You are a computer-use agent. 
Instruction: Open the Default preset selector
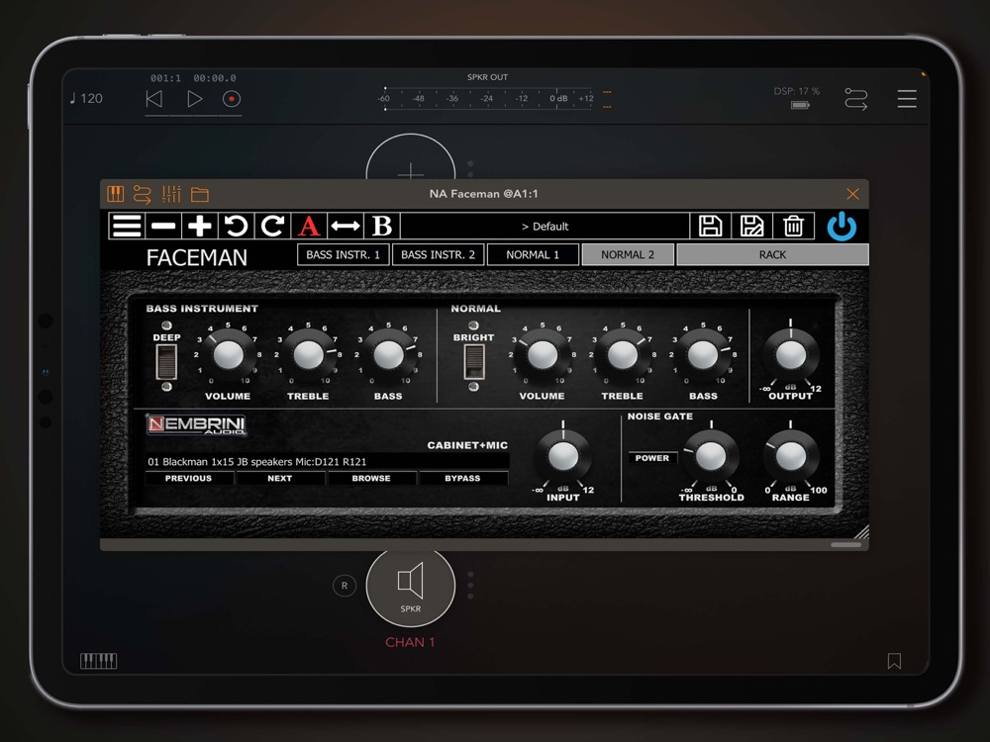click(544, 226)
